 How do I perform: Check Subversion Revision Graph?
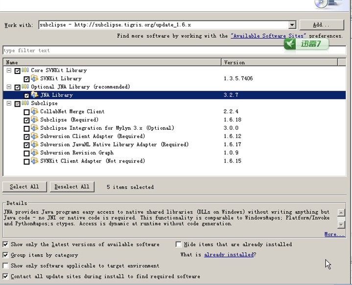(26, 153)
